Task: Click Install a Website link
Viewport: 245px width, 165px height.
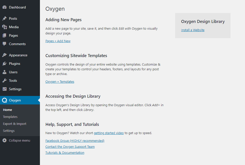Action: tap(193, 30)
